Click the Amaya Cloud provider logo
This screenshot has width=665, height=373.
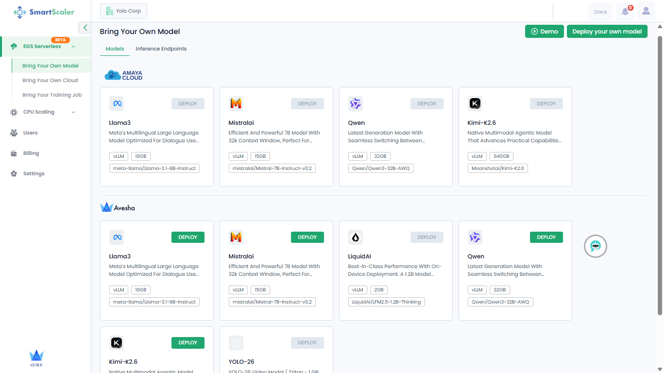point(124,75)
